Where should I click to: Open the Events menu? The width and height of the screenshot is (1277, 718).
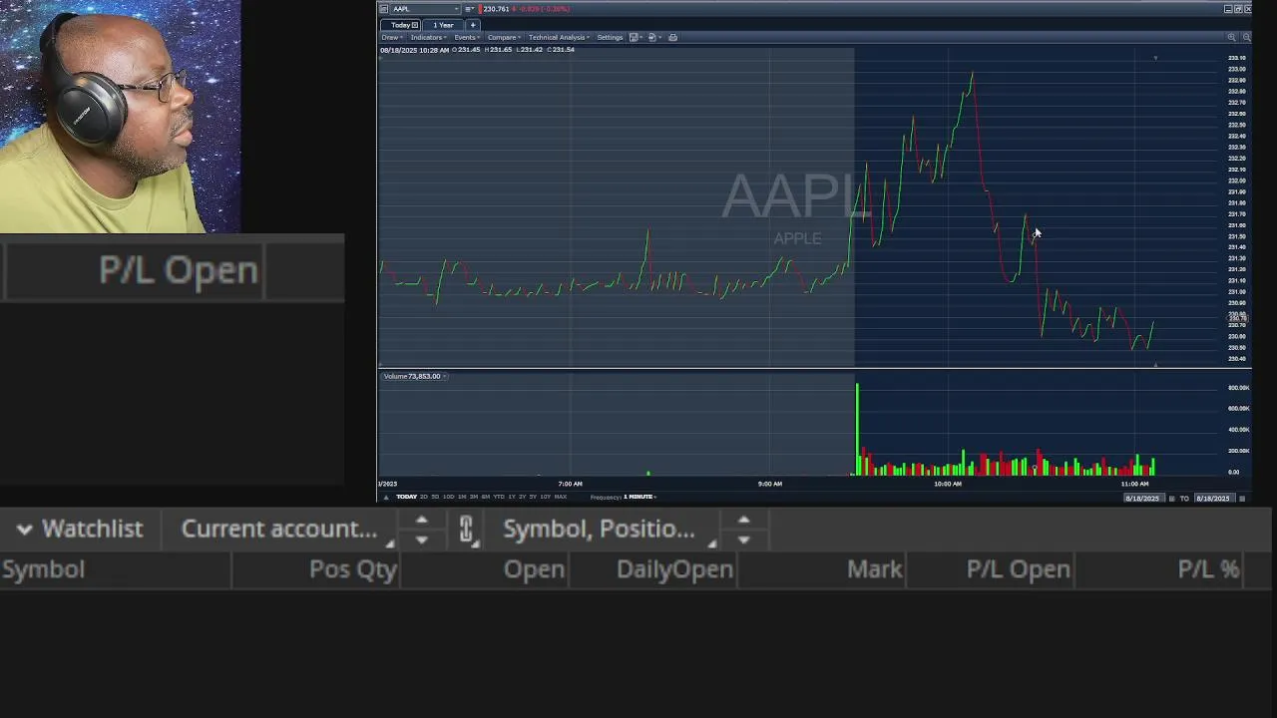(467, 37)
